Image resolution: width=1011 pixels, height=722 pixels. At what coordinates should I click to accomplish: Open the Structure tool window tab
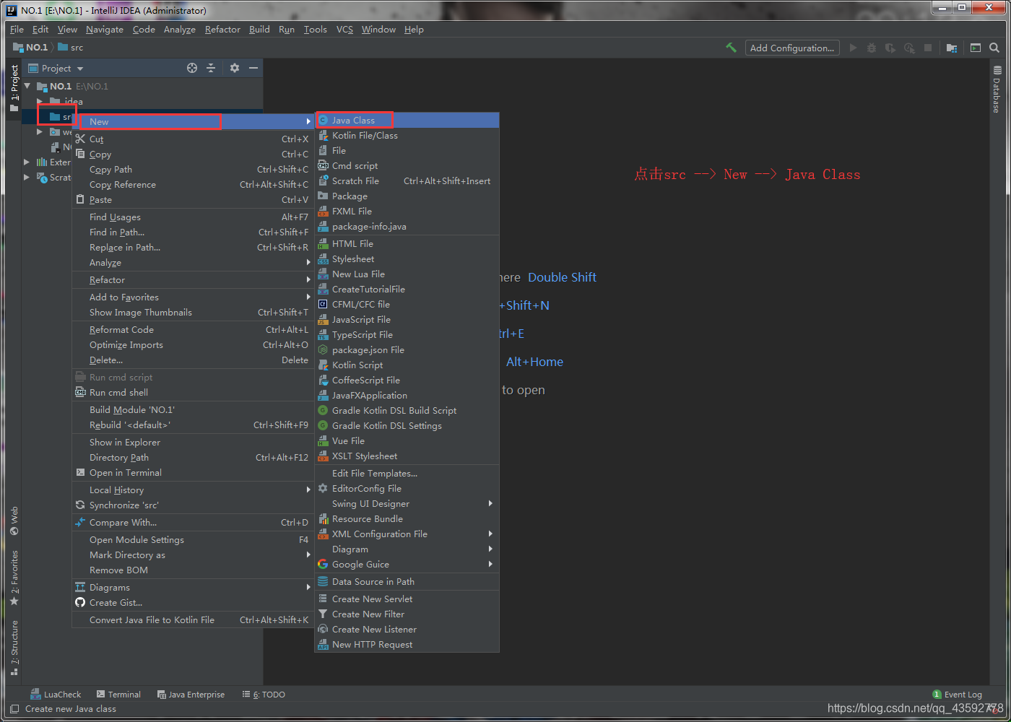click(14, 647)
